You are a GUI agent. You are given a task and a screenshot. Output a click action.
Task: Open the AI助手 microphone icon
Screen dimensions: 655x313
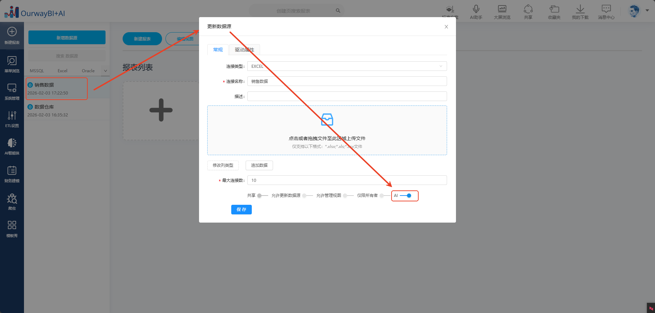click(x=476, y=12)
